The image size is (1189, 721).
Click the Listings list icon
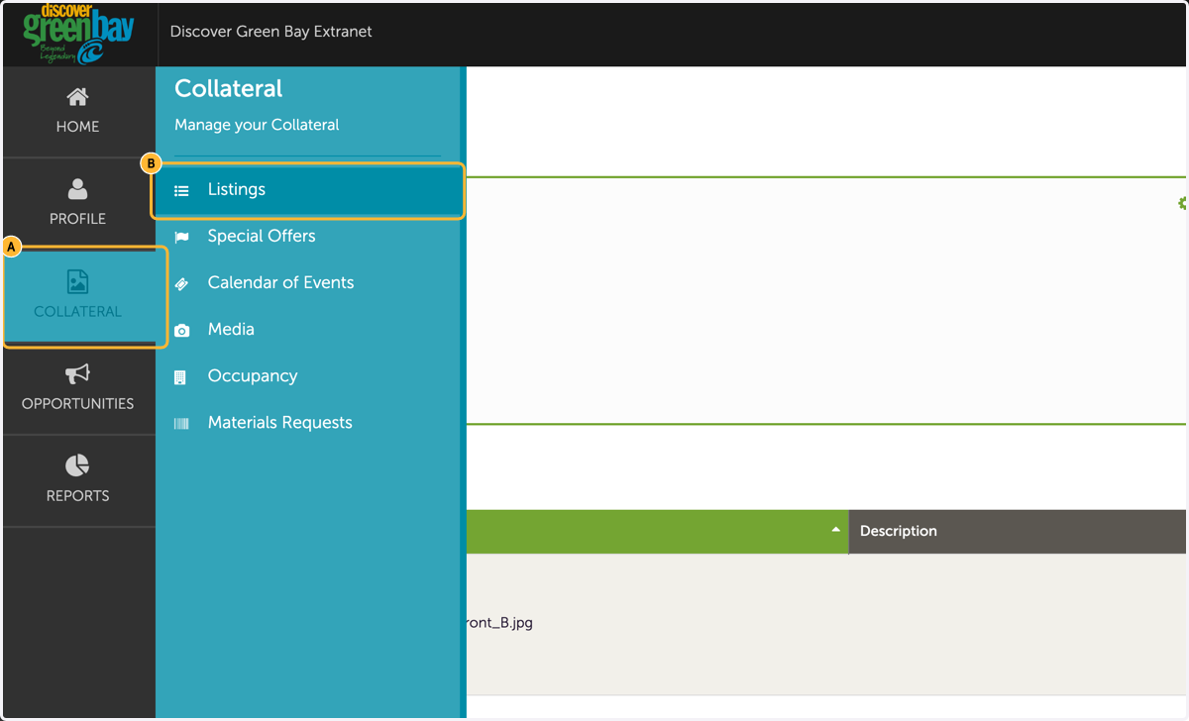181,190
